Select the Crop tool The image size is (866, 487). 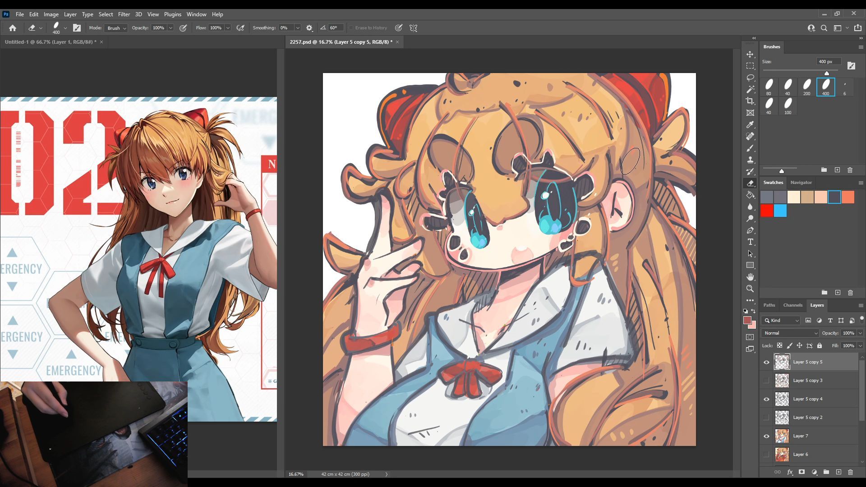(750, 101)
